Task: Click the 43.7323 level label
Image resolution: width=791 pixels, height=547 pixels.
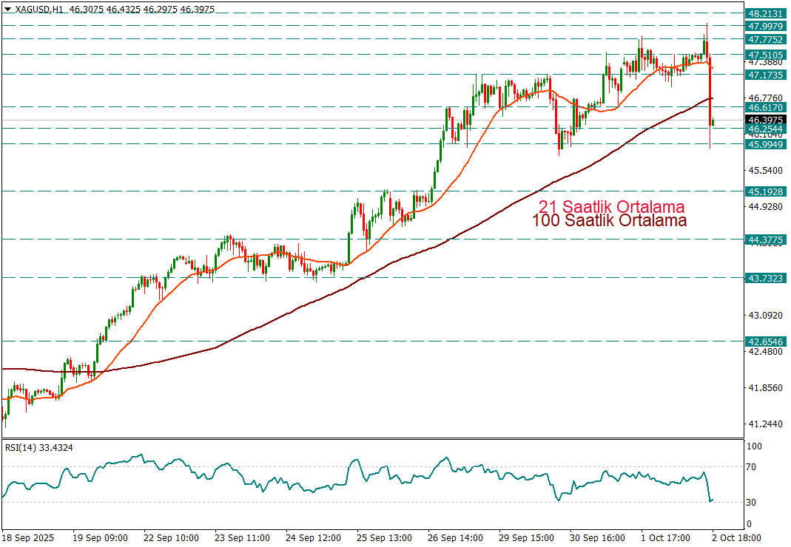Action: pos(765,278)
